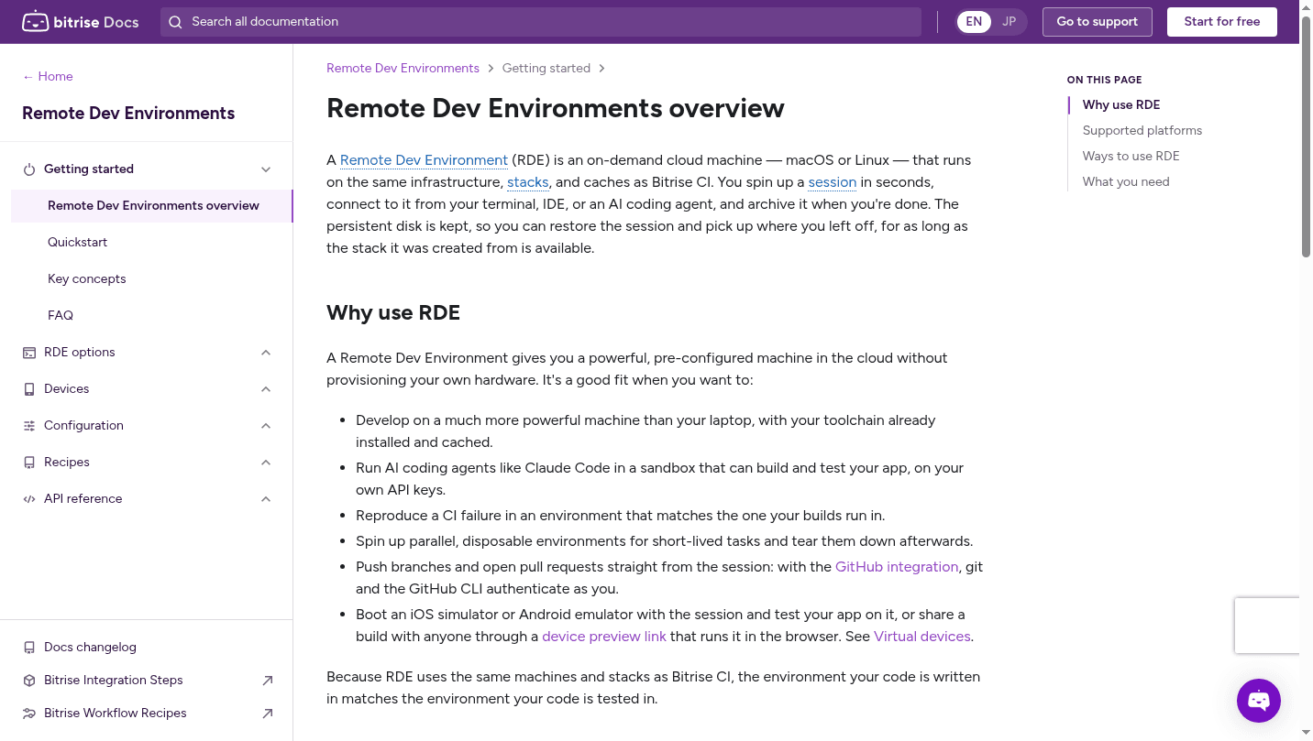Click the Go to support button
1313x741 pixels.
[1097, 22]
